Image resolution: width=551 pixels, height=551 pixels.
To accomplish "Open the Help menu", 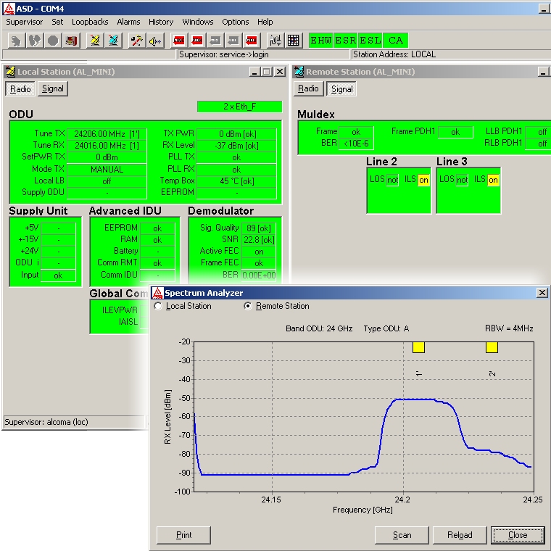I will click(265, 22).
